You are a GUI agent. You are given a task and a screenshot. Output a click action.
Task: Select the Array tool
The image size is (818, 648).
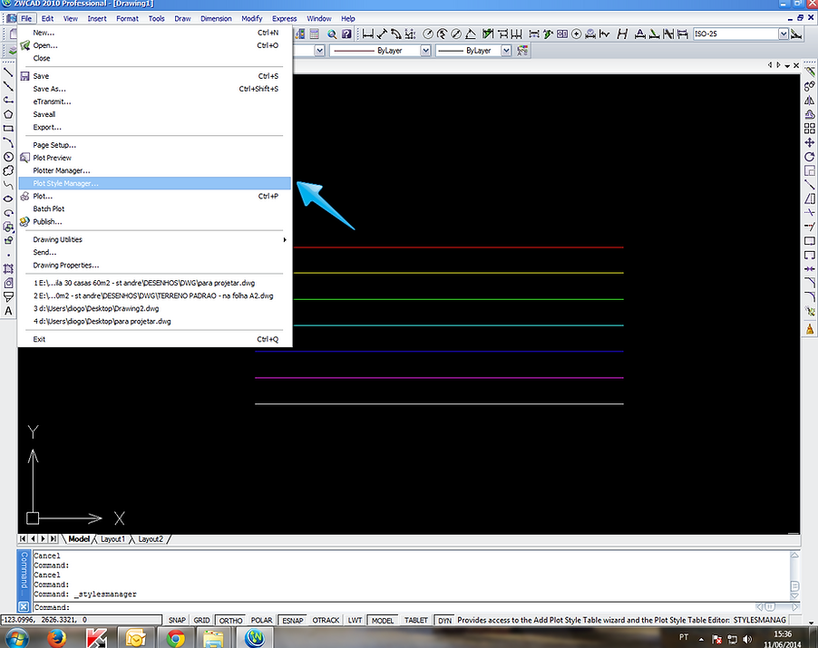(809, 129)
